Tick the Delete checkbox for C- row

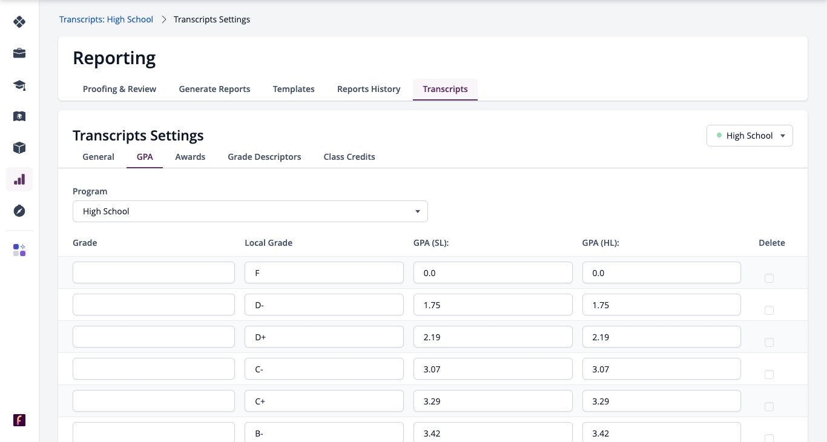coord(769,375)
